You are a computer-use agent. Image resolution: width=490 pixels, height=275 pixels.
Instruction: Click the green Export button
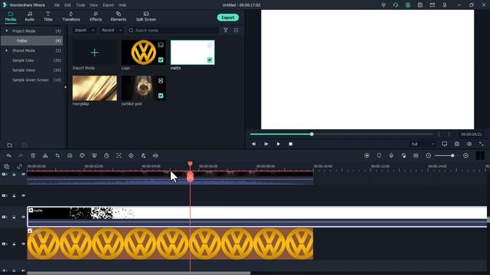pos(228,18)
